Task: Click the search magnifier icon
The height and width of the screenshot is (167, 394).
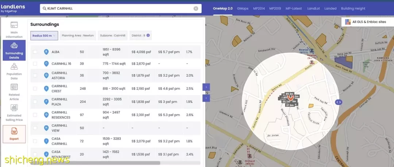Action: point(45,8)
